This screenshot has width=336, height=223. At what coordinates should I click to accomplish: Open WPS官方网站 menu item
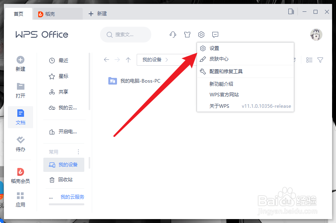coord(245,95)
